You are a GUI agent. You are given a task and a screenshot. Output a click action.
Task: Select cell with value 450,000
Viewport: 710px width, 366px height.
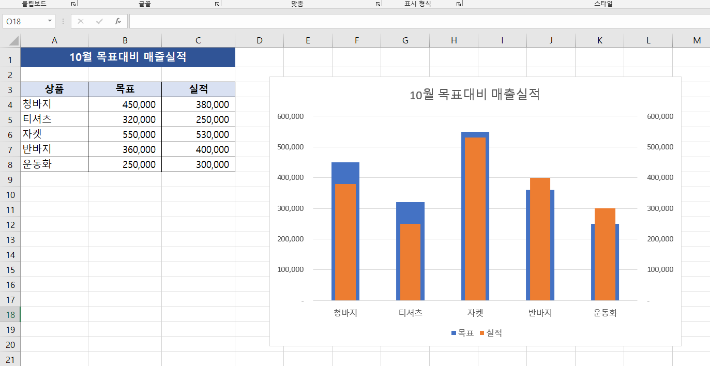125,104
